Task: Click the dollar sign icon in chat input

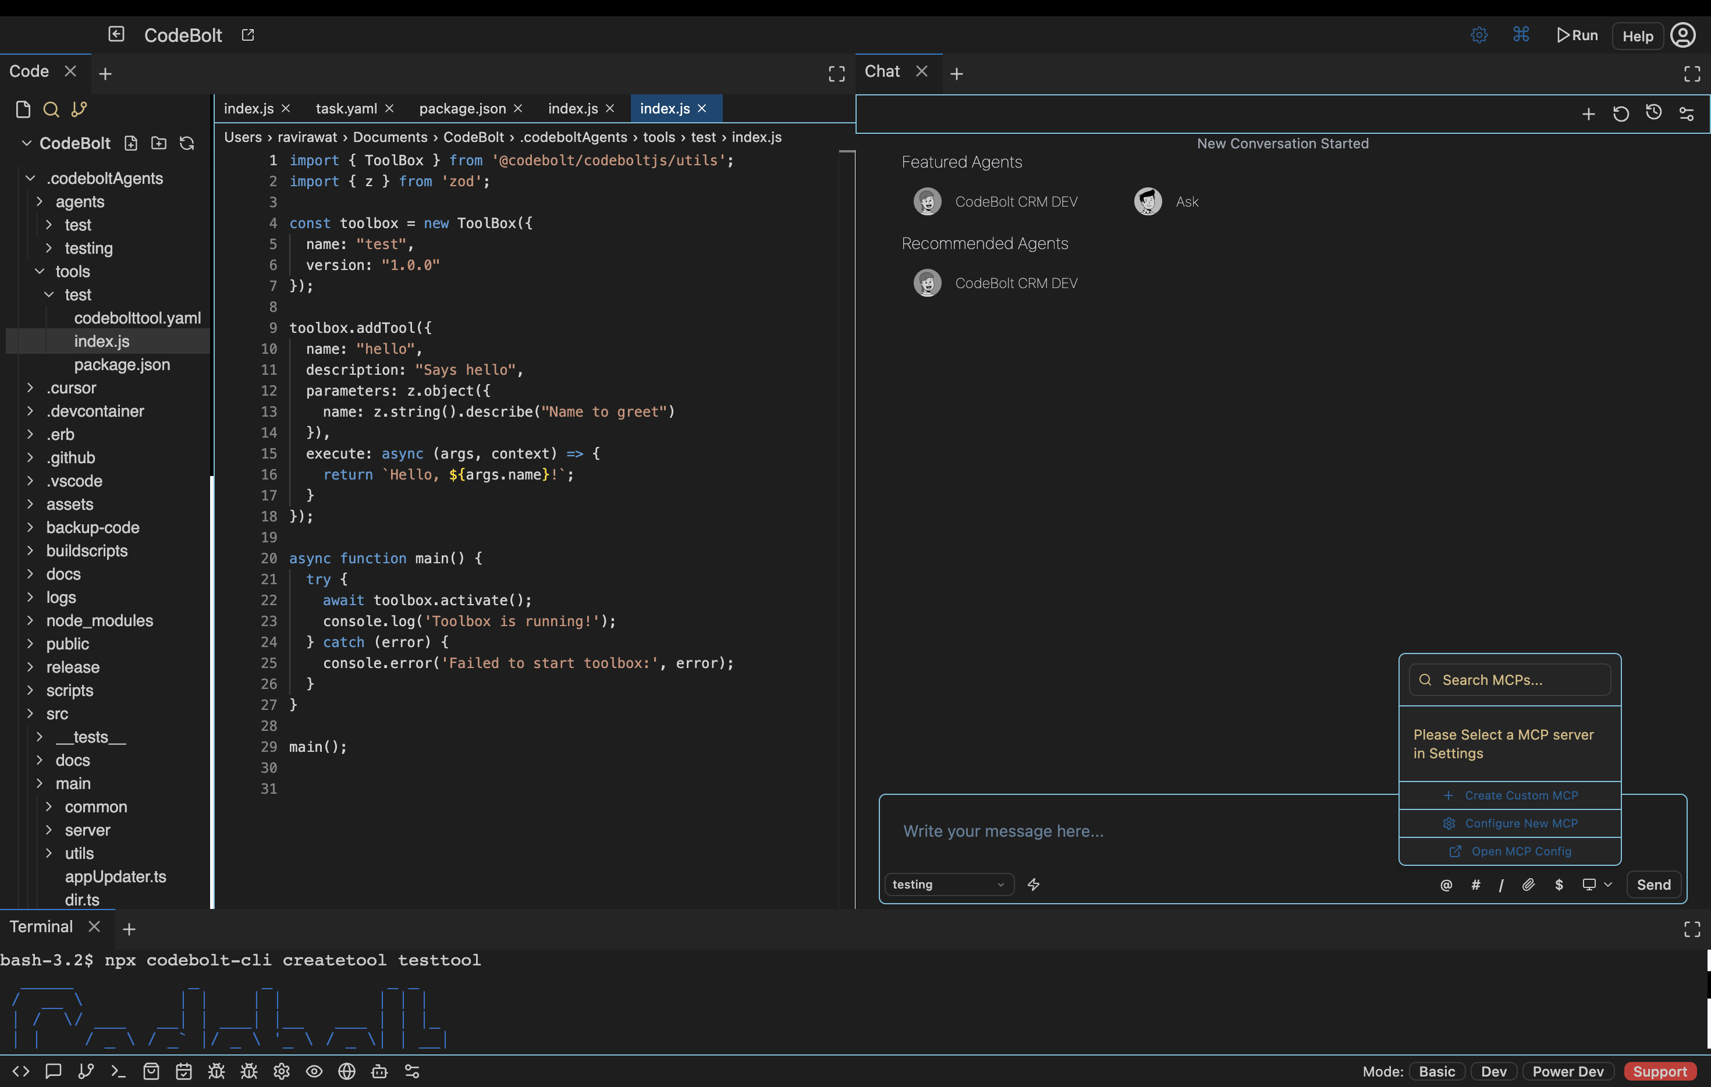Action: pos(1559,884)
